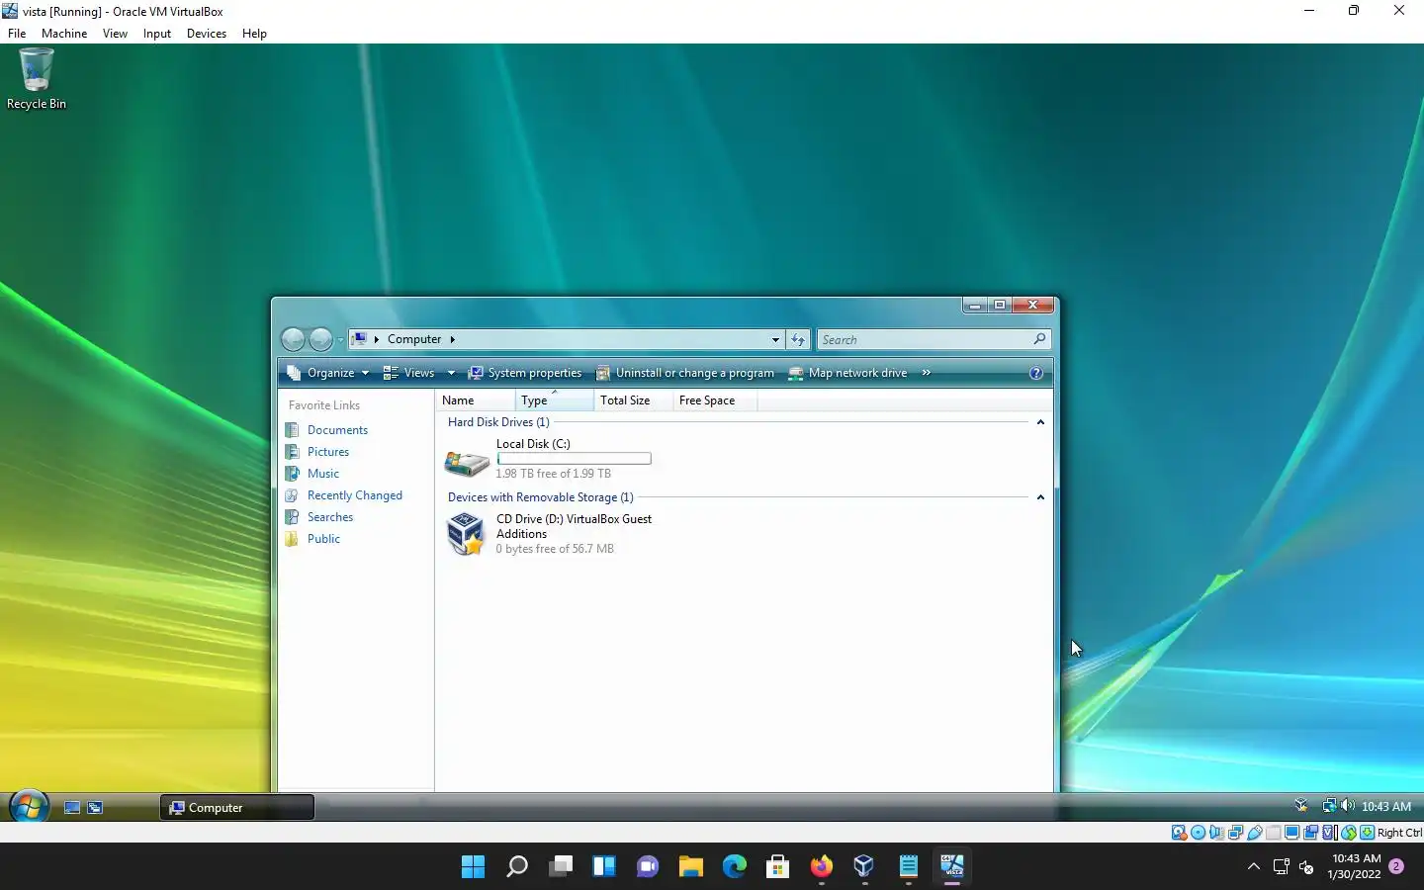Sort by the Free Space column header
This screenshot has width=1424, height=890.
715,400
